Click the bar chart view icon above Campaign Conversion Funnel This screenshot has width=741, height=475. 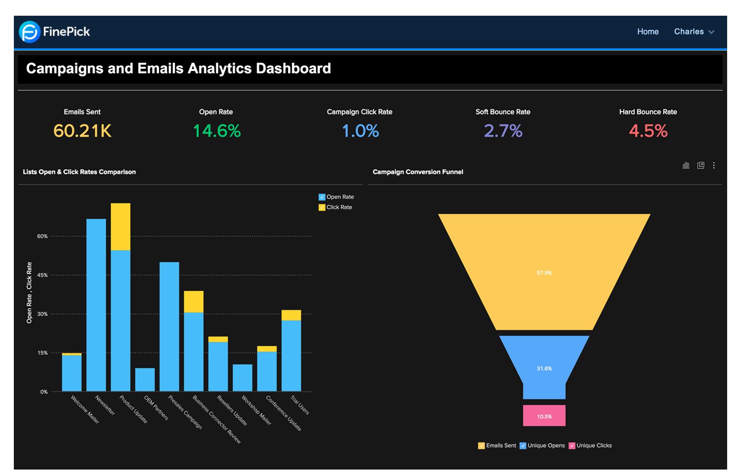(x=686, y=165)
